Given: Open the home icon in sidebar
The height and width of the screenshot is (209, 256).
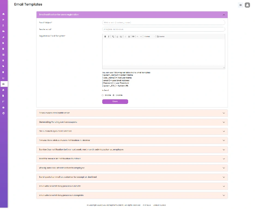Looking at the screenshot, I should click(4, 14).
